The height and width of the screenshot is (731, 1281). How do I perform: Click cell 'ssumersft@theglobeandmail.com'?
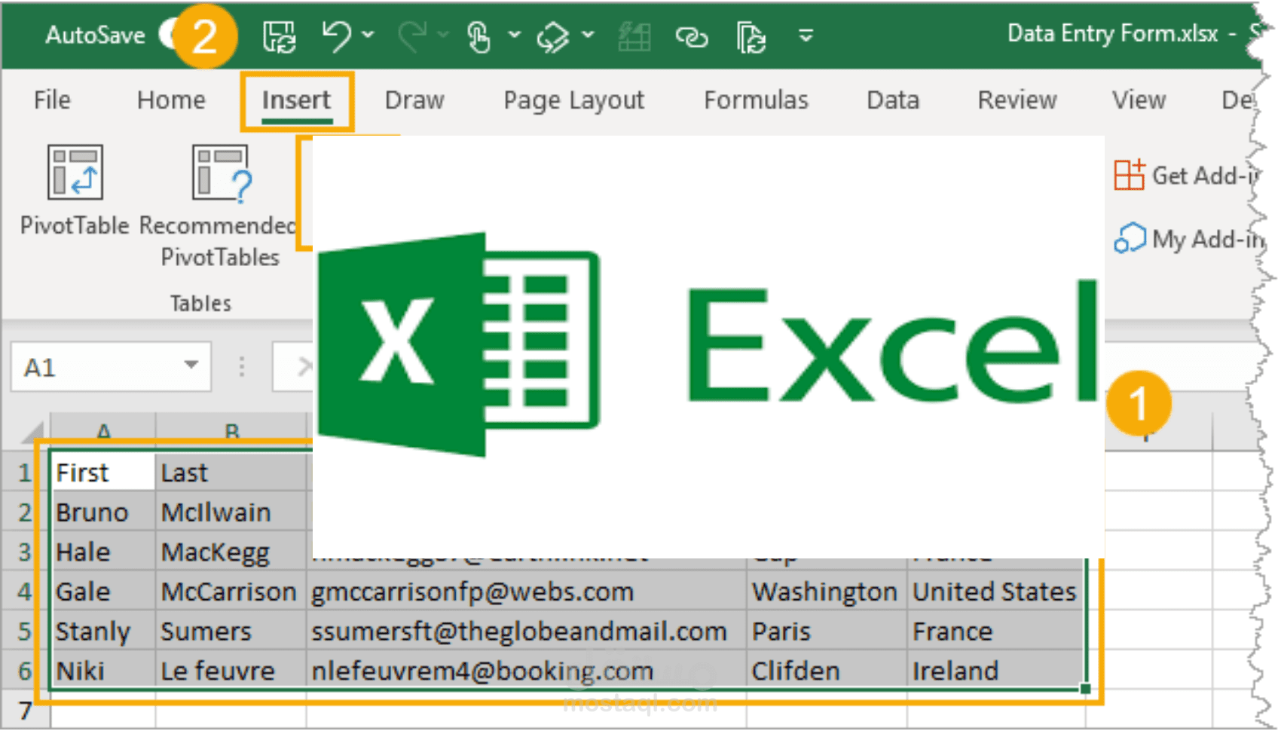point(527,632)
